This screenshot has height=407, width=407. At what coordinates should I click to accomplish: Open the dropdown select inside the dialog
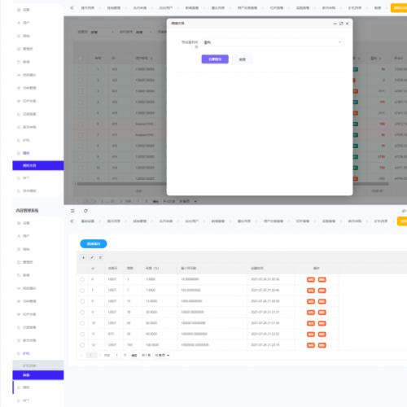pyautogui.click(x=273, y=42)
